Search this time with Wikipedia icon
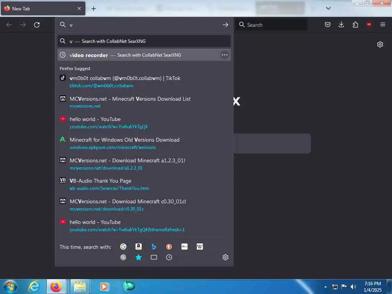The height and width of the screenshot is (294, 392). pos(200,247)
